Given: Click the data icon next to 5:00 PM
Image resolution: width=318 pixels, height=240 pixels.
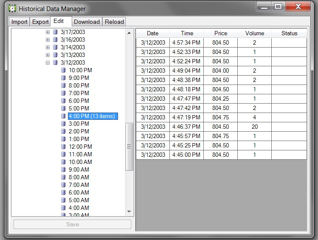Looking at the screenshot, I should point(63,108).
